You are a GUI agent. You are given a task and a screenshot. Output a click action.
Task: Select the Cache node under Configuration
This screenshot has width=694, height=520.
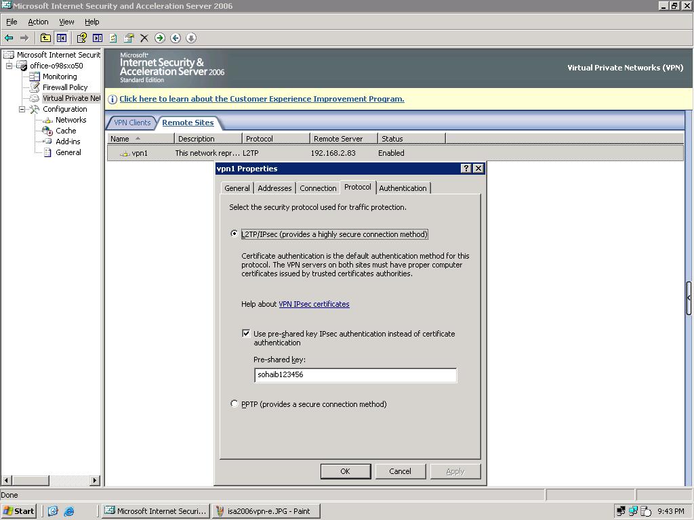point(66,131)
